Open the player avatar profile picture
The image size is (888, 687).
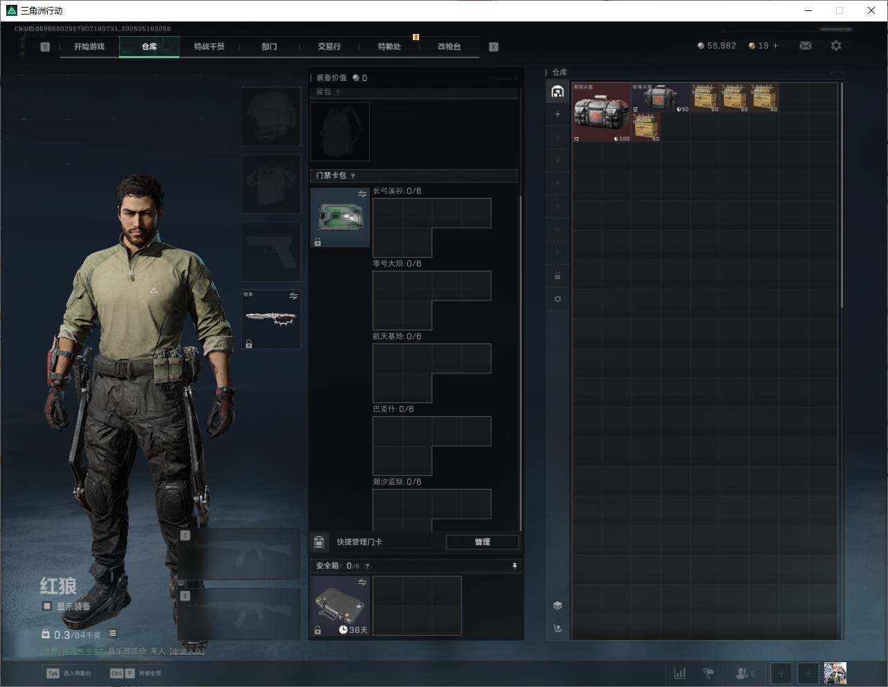(835, 673)
